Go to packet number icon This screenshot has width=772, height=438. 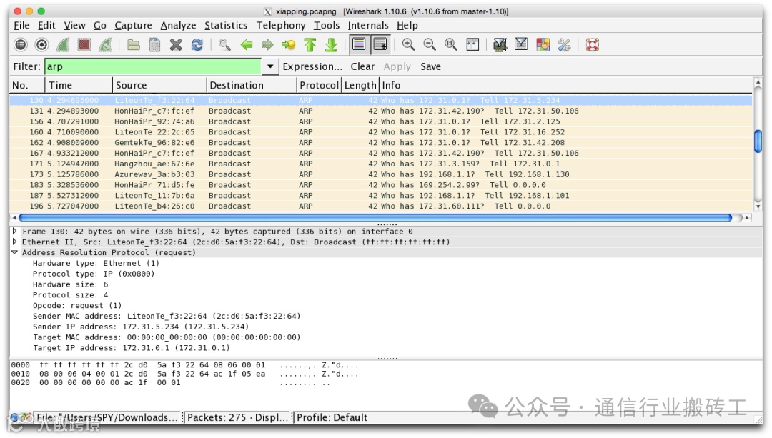289,45
